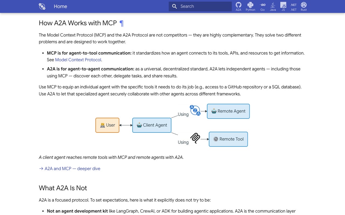Click the Client Agent box in diagram
The height and width of the screenshot is (215, 345).
tap(152, 125)
